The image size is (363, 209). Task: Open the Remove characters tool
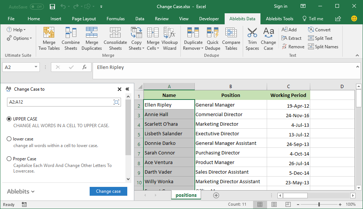[293, 47]
